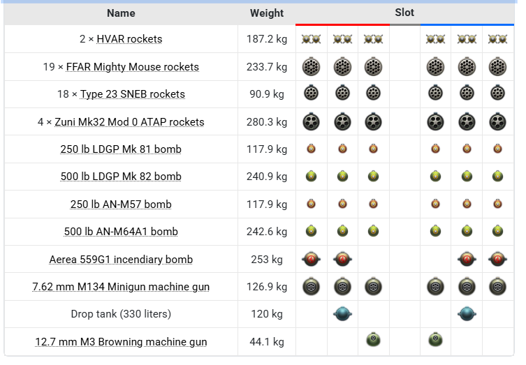Click the 240.9 kg weight cell
This screenshot has width=526, height=365.
[267, 177]
